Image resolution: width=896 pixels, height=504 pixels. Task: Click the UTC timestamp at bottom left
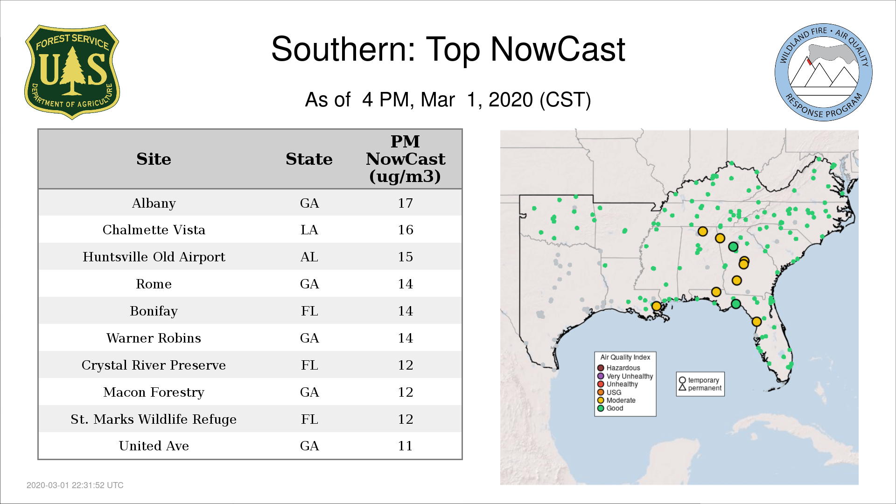[x=75, y=485]
